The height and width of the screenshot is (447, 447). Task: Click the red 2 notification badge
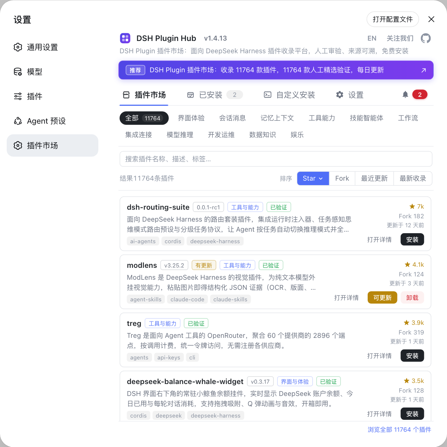[420, 95]
